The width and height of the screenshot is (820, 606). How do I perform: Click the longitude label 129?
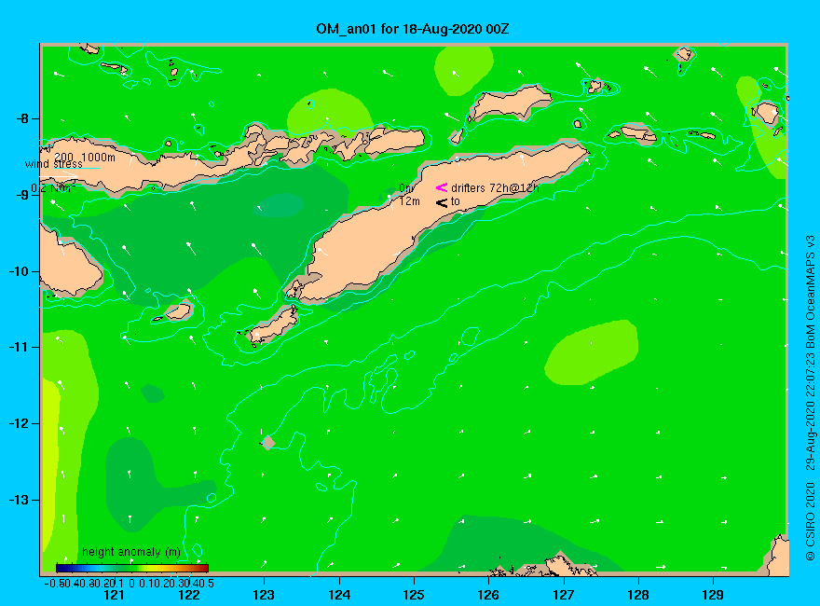tap(713, 595)
